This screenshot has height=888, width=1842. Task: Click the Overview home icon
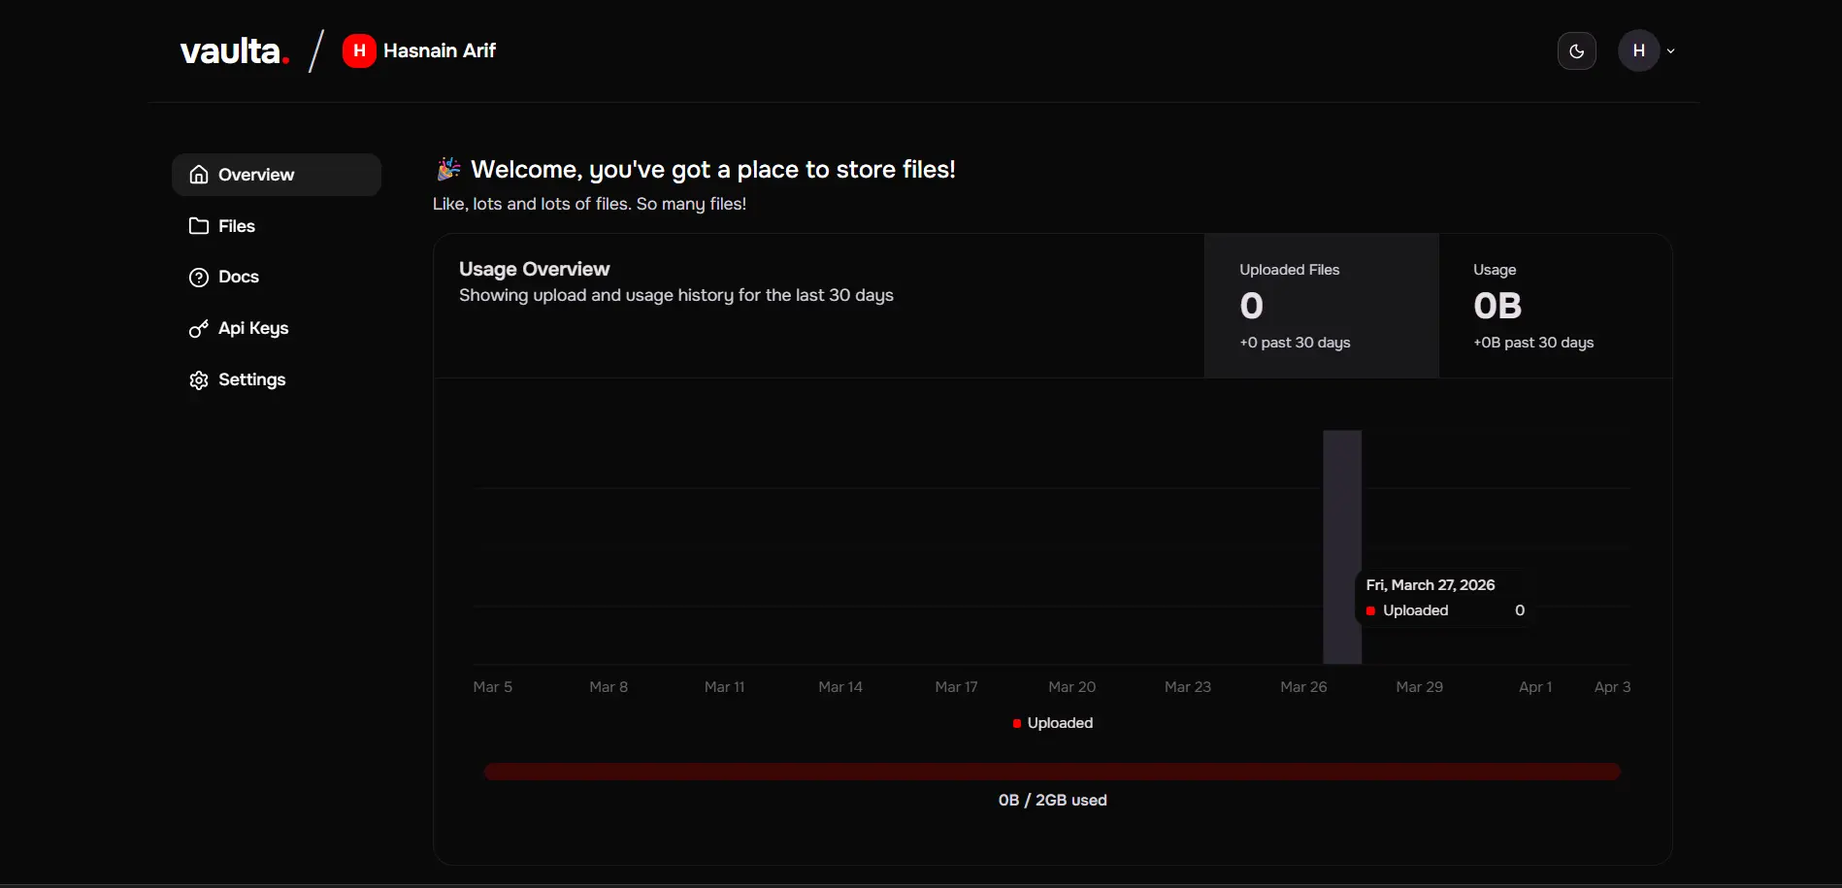tap(199, 175)
